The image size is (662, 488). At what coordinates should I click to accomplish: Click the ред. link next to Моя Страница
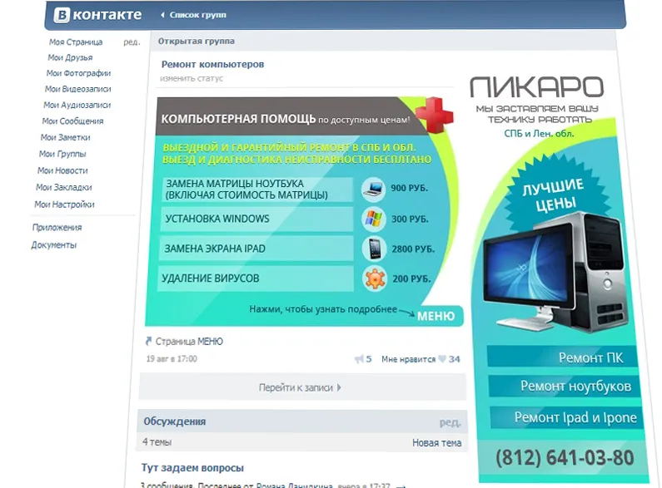(132, 42)
